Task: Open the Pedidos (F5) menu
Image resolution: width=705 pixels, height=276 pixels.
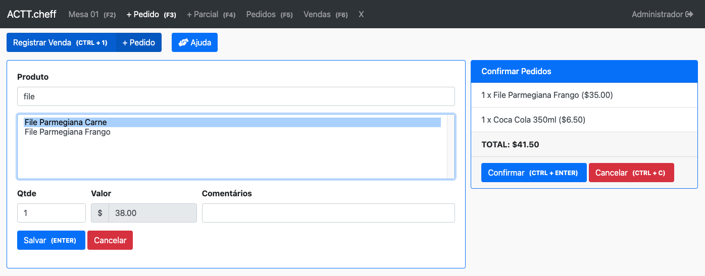Action: (x=269, y=15)
